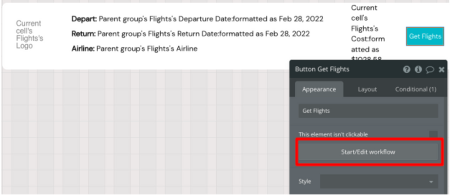Viewport: 450px width, 195px height.
Task: Click the Start/Edit workflow button
Action: [368, 152]
